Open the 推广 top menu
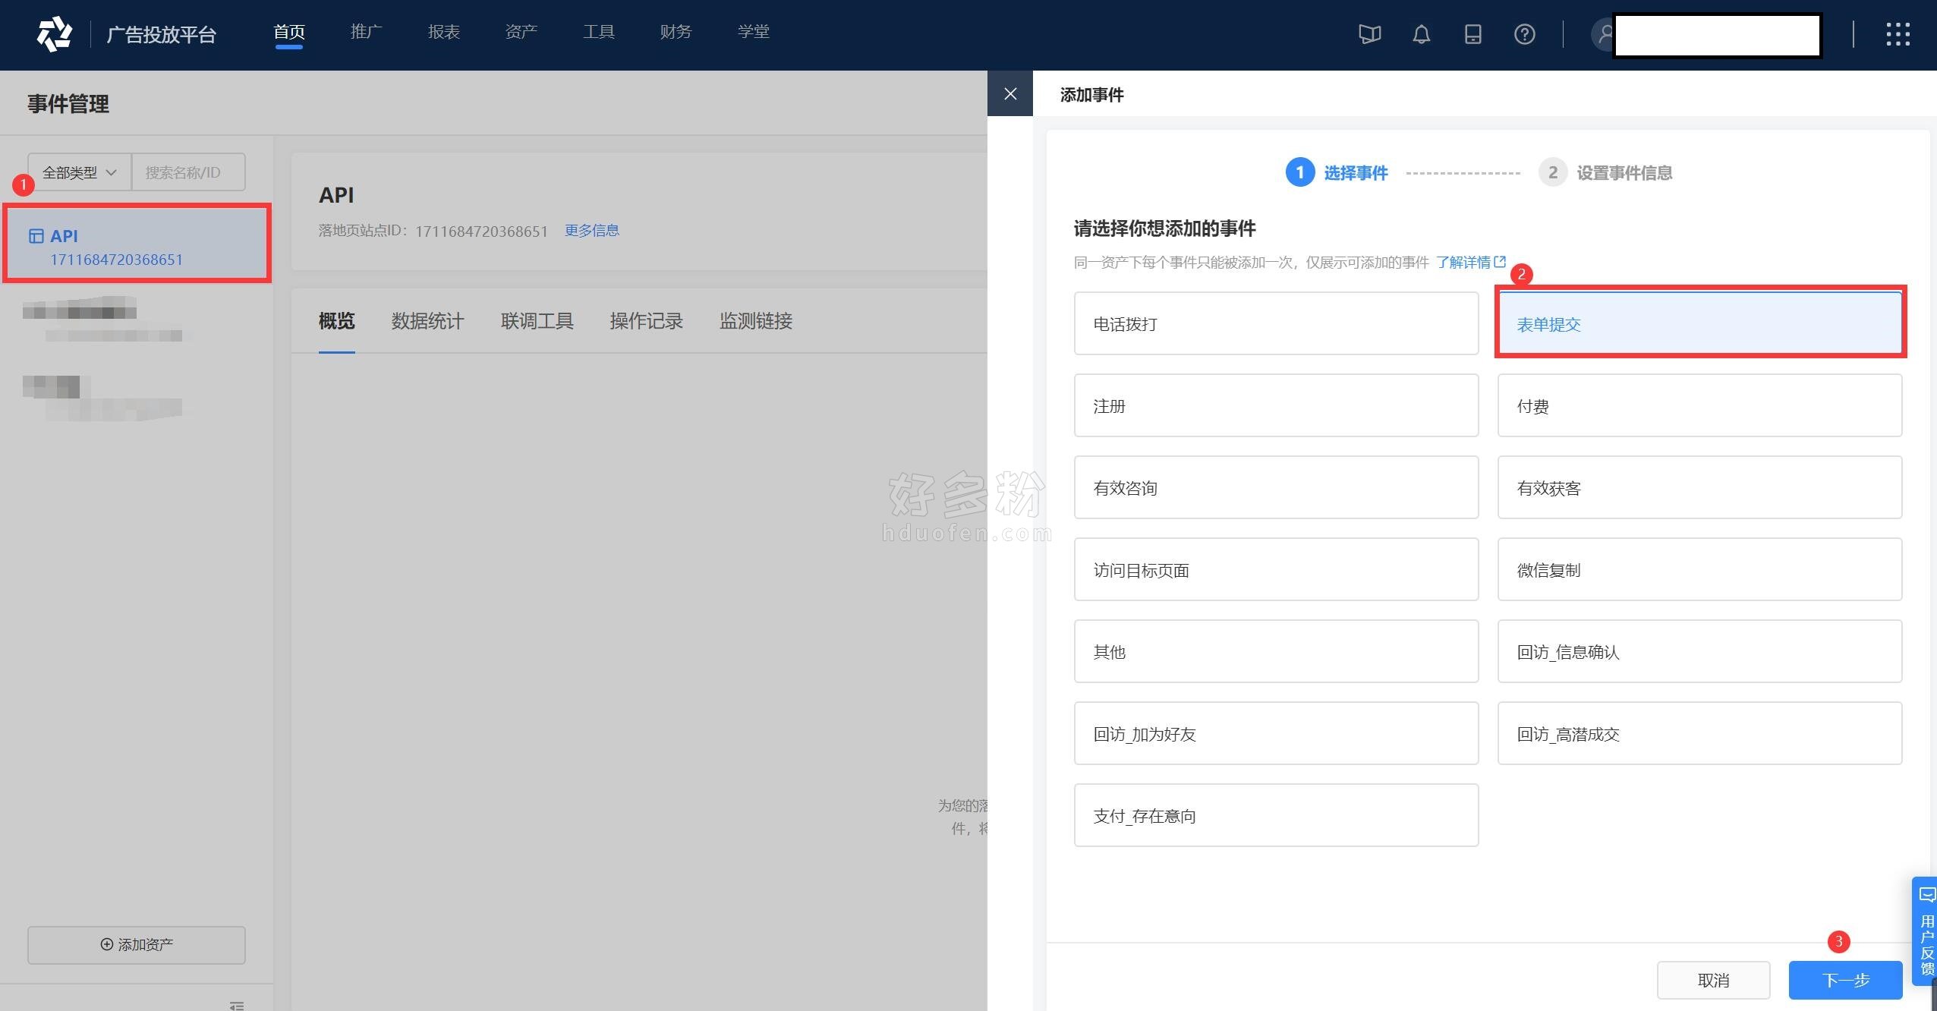 (x=366, y=32)
